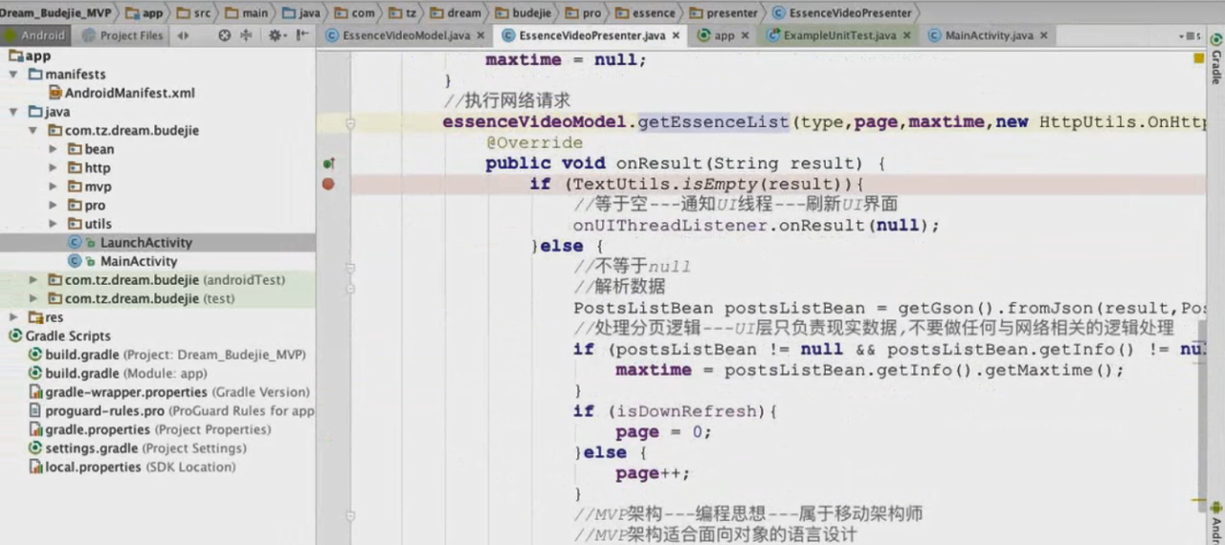
Task: Click the text 'page++;' in the code
Action: 653,473
